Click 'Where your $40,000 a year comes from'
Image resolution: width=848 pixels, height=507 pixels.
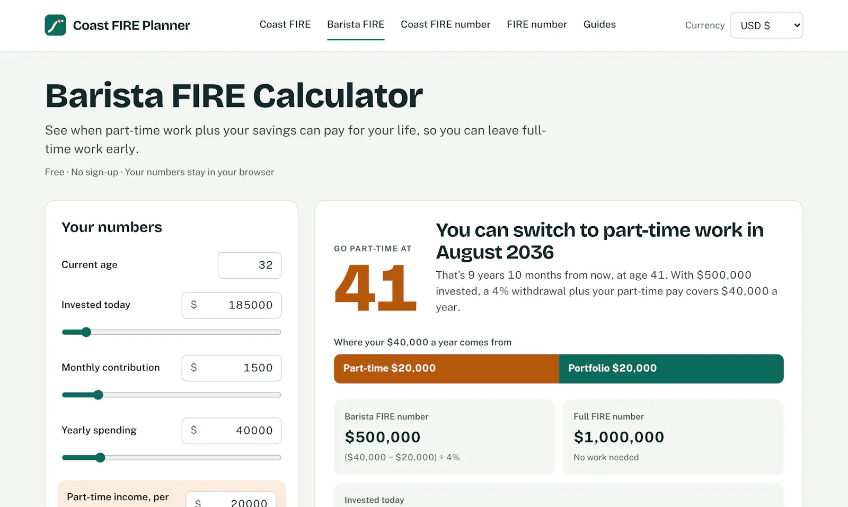422,342
